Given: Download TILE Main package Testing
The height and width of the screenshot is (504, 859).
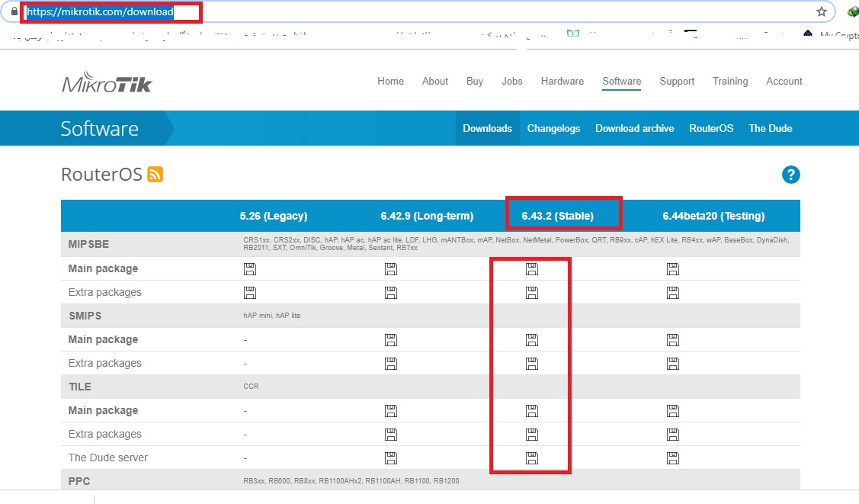Looking at the screenshot, I should click(x=673, y=411).
